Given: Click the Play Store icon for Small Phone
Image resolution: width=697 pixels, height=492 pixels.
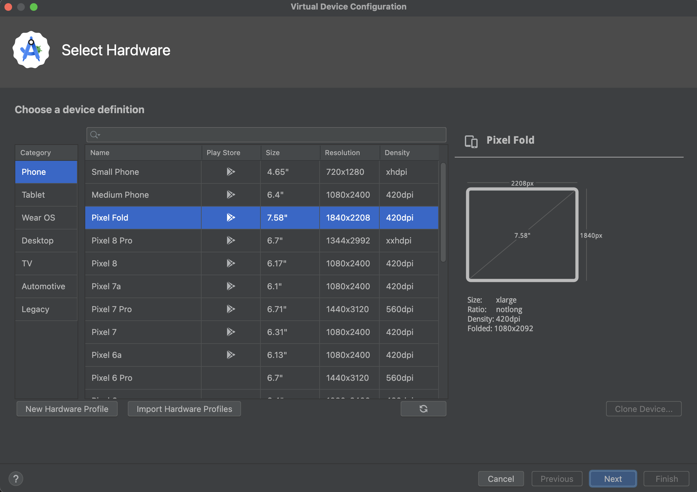Looking at the screenshot, I should coord(230,171).
